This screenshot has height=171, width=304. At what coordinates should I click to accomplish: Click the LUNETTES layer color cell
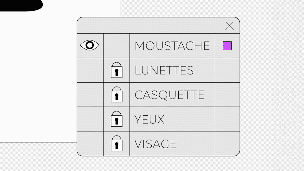point(227,70)
